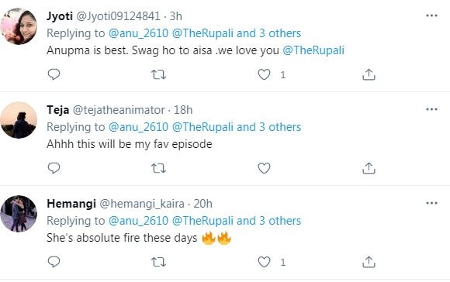
Task: Open @TheRupali mention in Jyoti's tweet text
Action: 313,50
